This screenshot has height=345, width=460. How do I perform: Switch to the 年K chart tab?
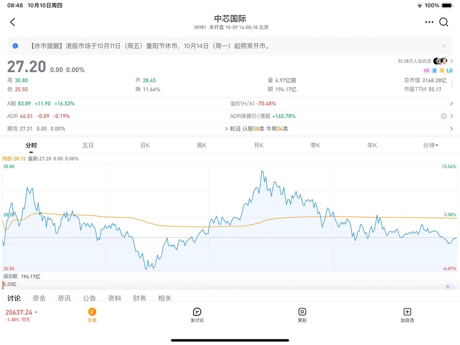coord(372,146)
